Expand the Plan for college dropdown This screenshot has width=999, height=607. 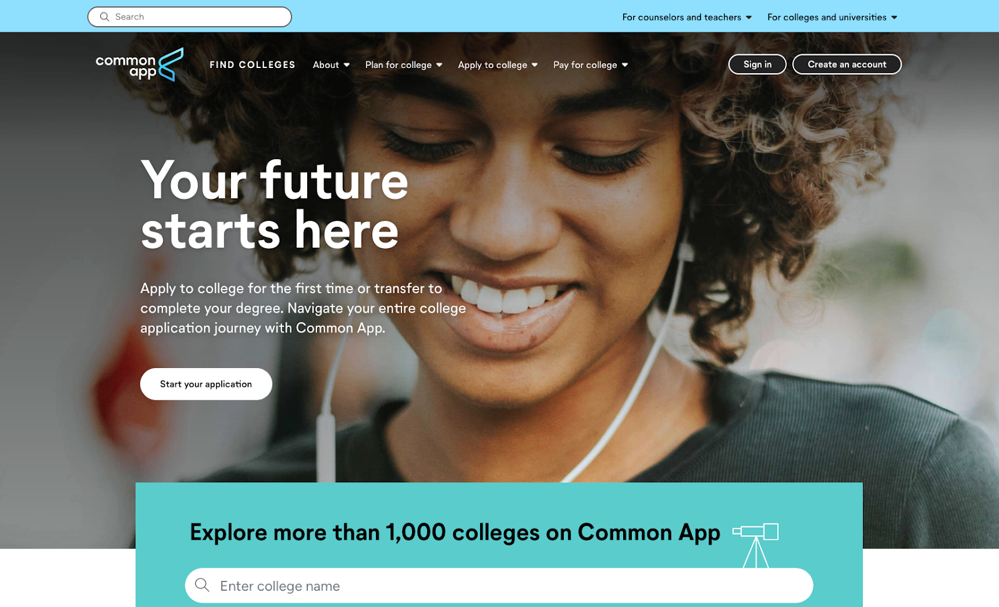404,65
